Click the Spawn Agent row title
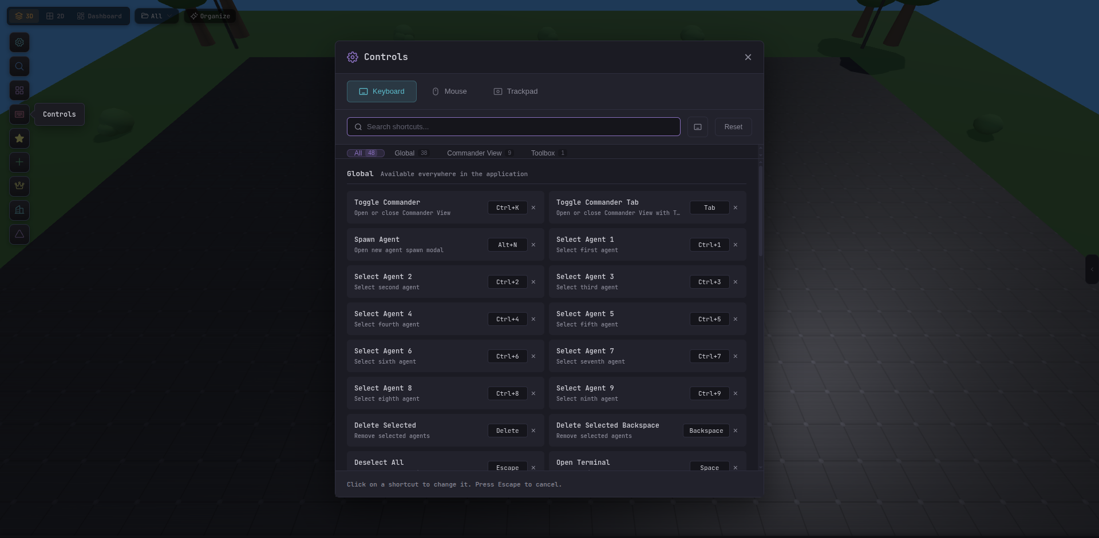Viewport: 1099px width, 538px height. pyautogui.click(x=377, y=240)
